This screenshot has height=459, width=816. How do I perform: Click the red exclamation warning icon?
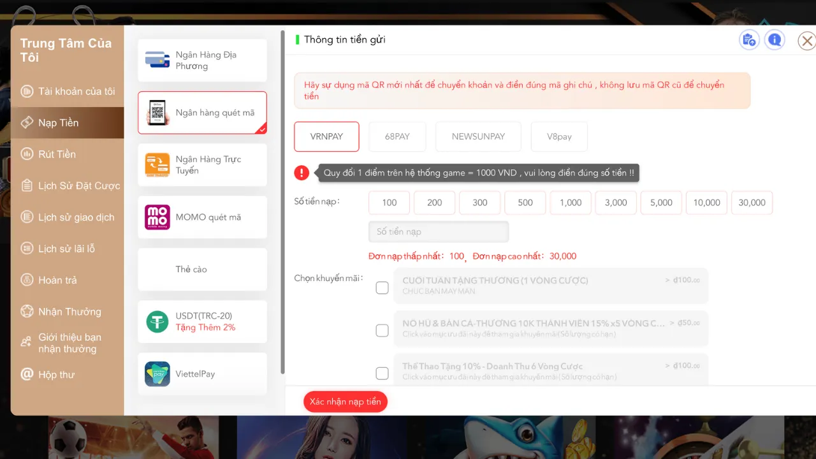302,173
